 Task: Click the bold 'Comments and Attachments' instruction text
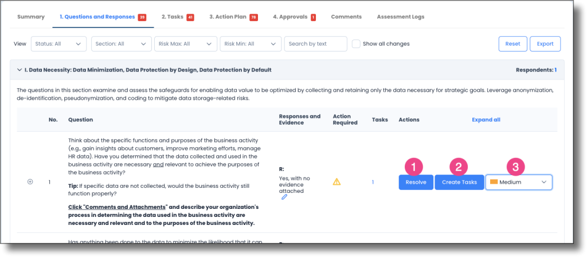(117, 207)
